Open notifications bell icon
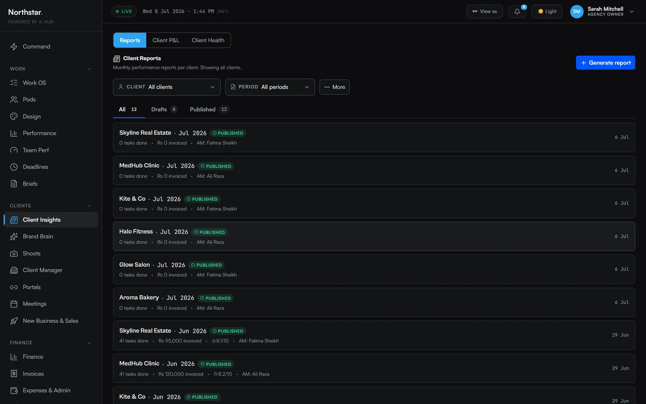646x404 pixels. click(517, 11)
